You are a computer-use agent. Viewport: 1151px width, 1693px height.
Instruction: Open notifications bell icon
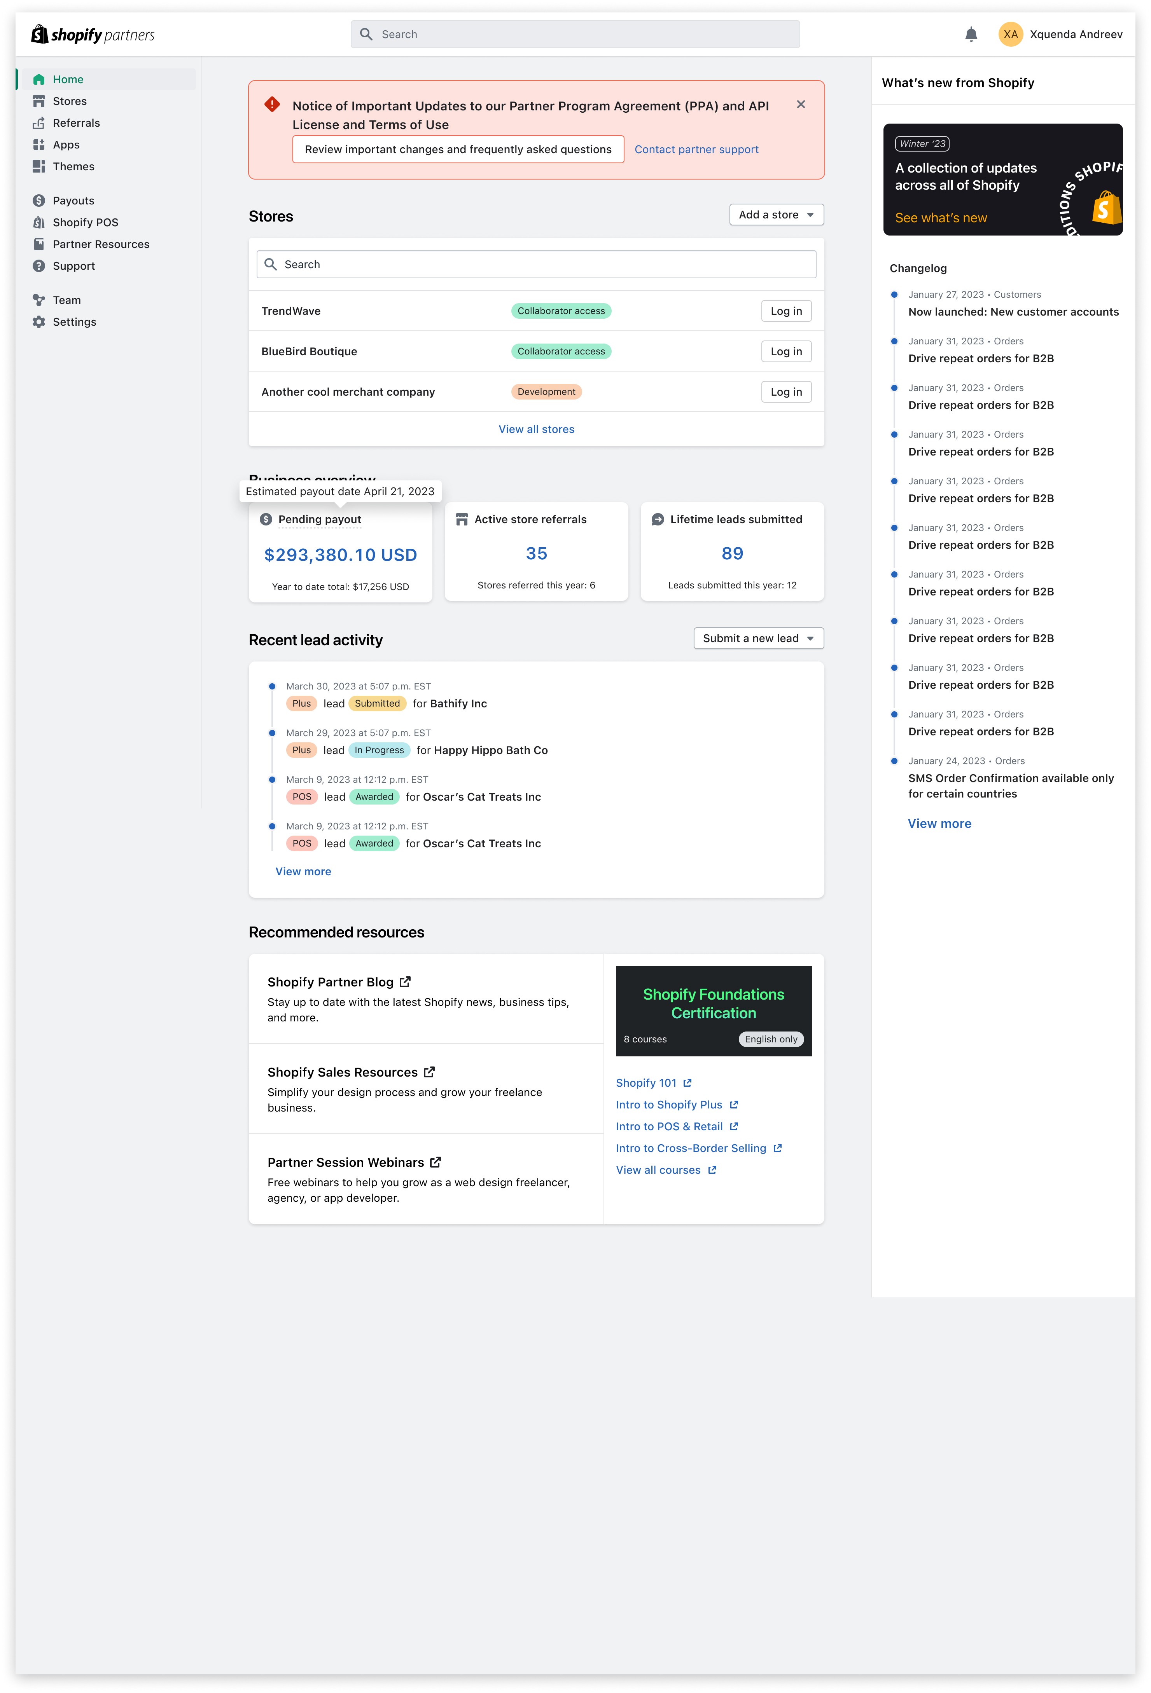(x=971, y=34)
